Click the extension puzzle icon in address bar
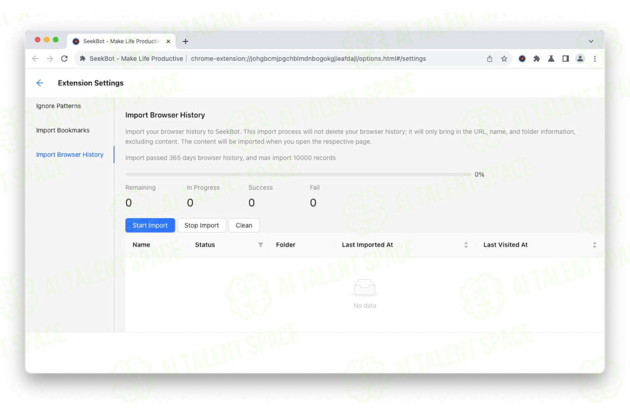The height and width of the screenshot is (420, 630). (x=83, y=59)
